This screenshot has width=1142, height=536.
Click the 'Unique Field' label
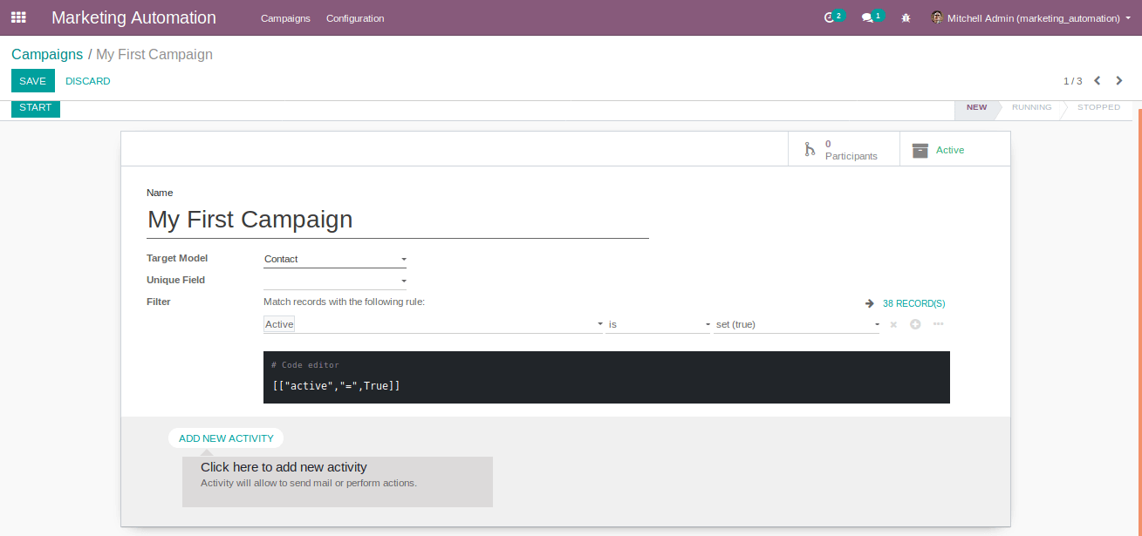click(176, 280)
